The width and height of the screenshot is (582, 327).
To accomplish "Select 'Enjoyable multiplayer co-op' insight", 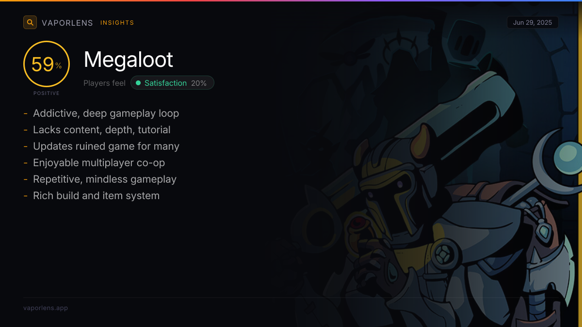I will 99,163.
